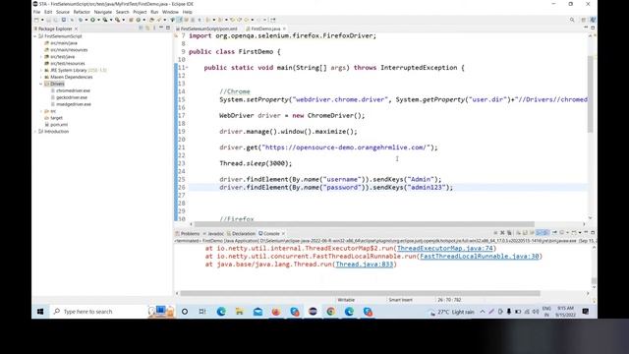The height and width of the screenshot is (354, 629).
Task: Expand JRE System Library node
Action: pyautogui.click(x=41, y=70)
